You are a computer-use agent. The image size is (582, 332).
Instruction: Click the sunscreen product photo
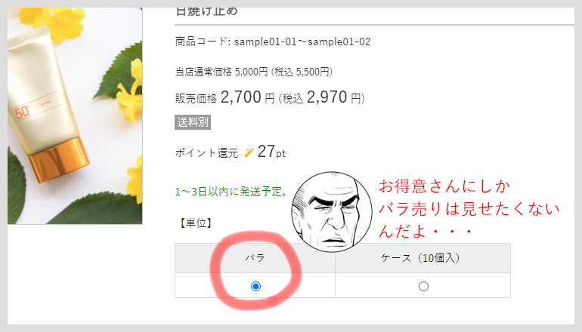pos(75,115)
